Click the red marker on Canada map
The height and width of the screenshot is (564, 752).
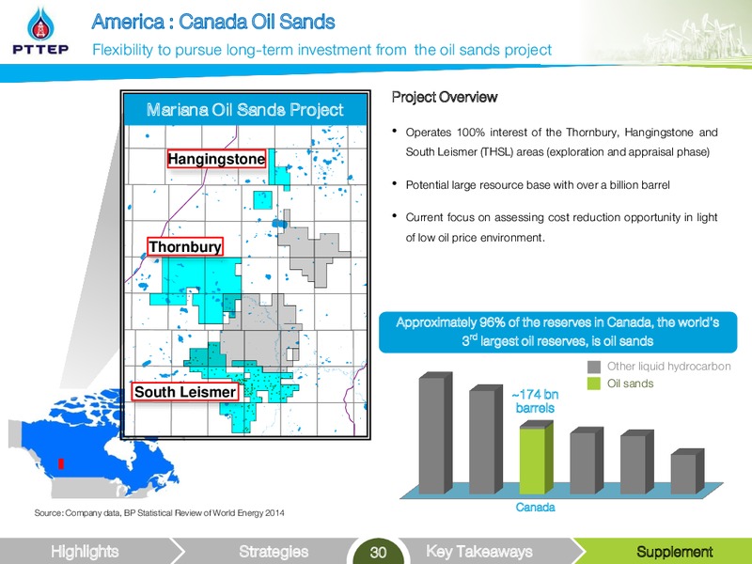tap(61, 463)
